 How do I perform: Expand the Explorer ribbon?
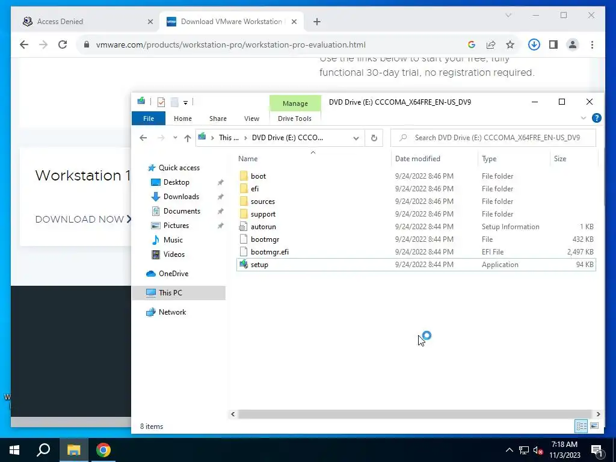[x=584, y=118]
